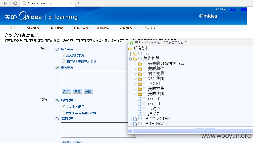Click document icon next to LE THI NGA

click(x=135, y=124)
